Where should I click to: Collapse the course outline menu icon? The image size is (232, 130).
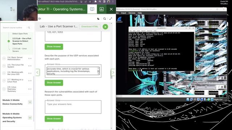(x=40, y=18)
